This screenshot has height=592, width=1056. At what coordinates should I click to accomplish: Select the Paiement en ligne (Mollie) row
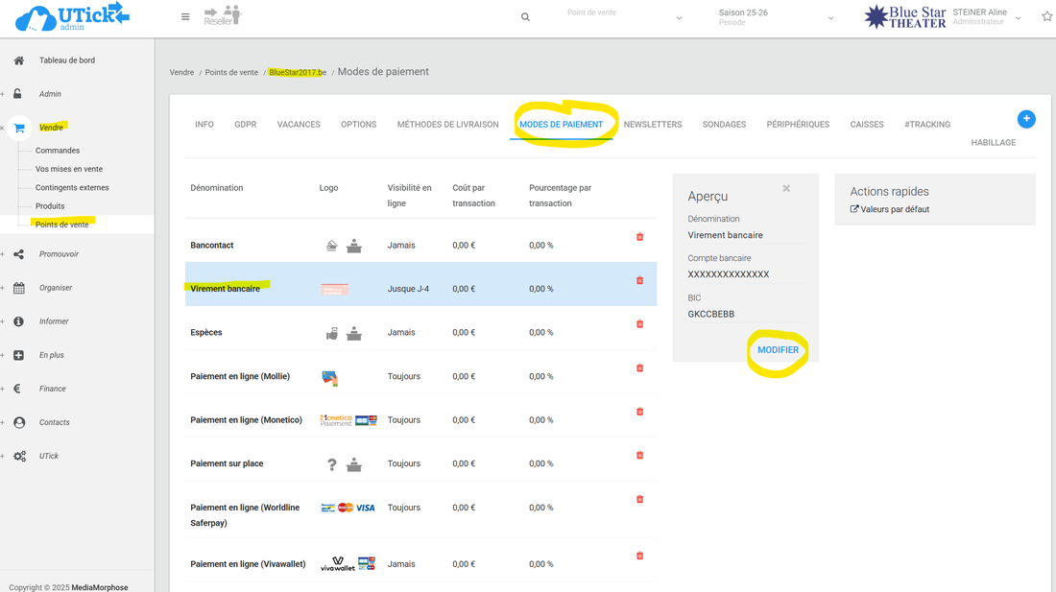point(240,376)
